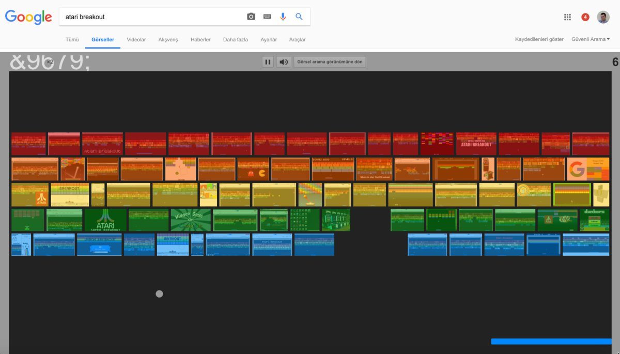Start voice search with the microphone

pos(283,17)
